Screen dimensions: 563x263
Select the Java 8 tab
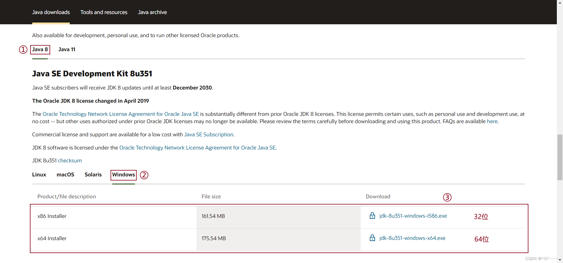pos(40,49)
